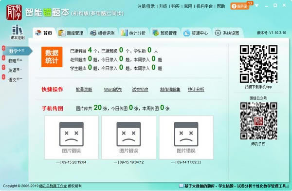Open the 系统设置 gear tab
This screenshot has width=292, height=191.
tap(227, 33)
